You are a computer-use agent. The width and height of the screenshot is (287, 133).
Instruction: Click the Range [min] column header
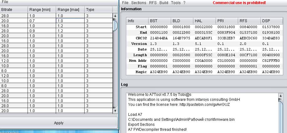(42, 10)
